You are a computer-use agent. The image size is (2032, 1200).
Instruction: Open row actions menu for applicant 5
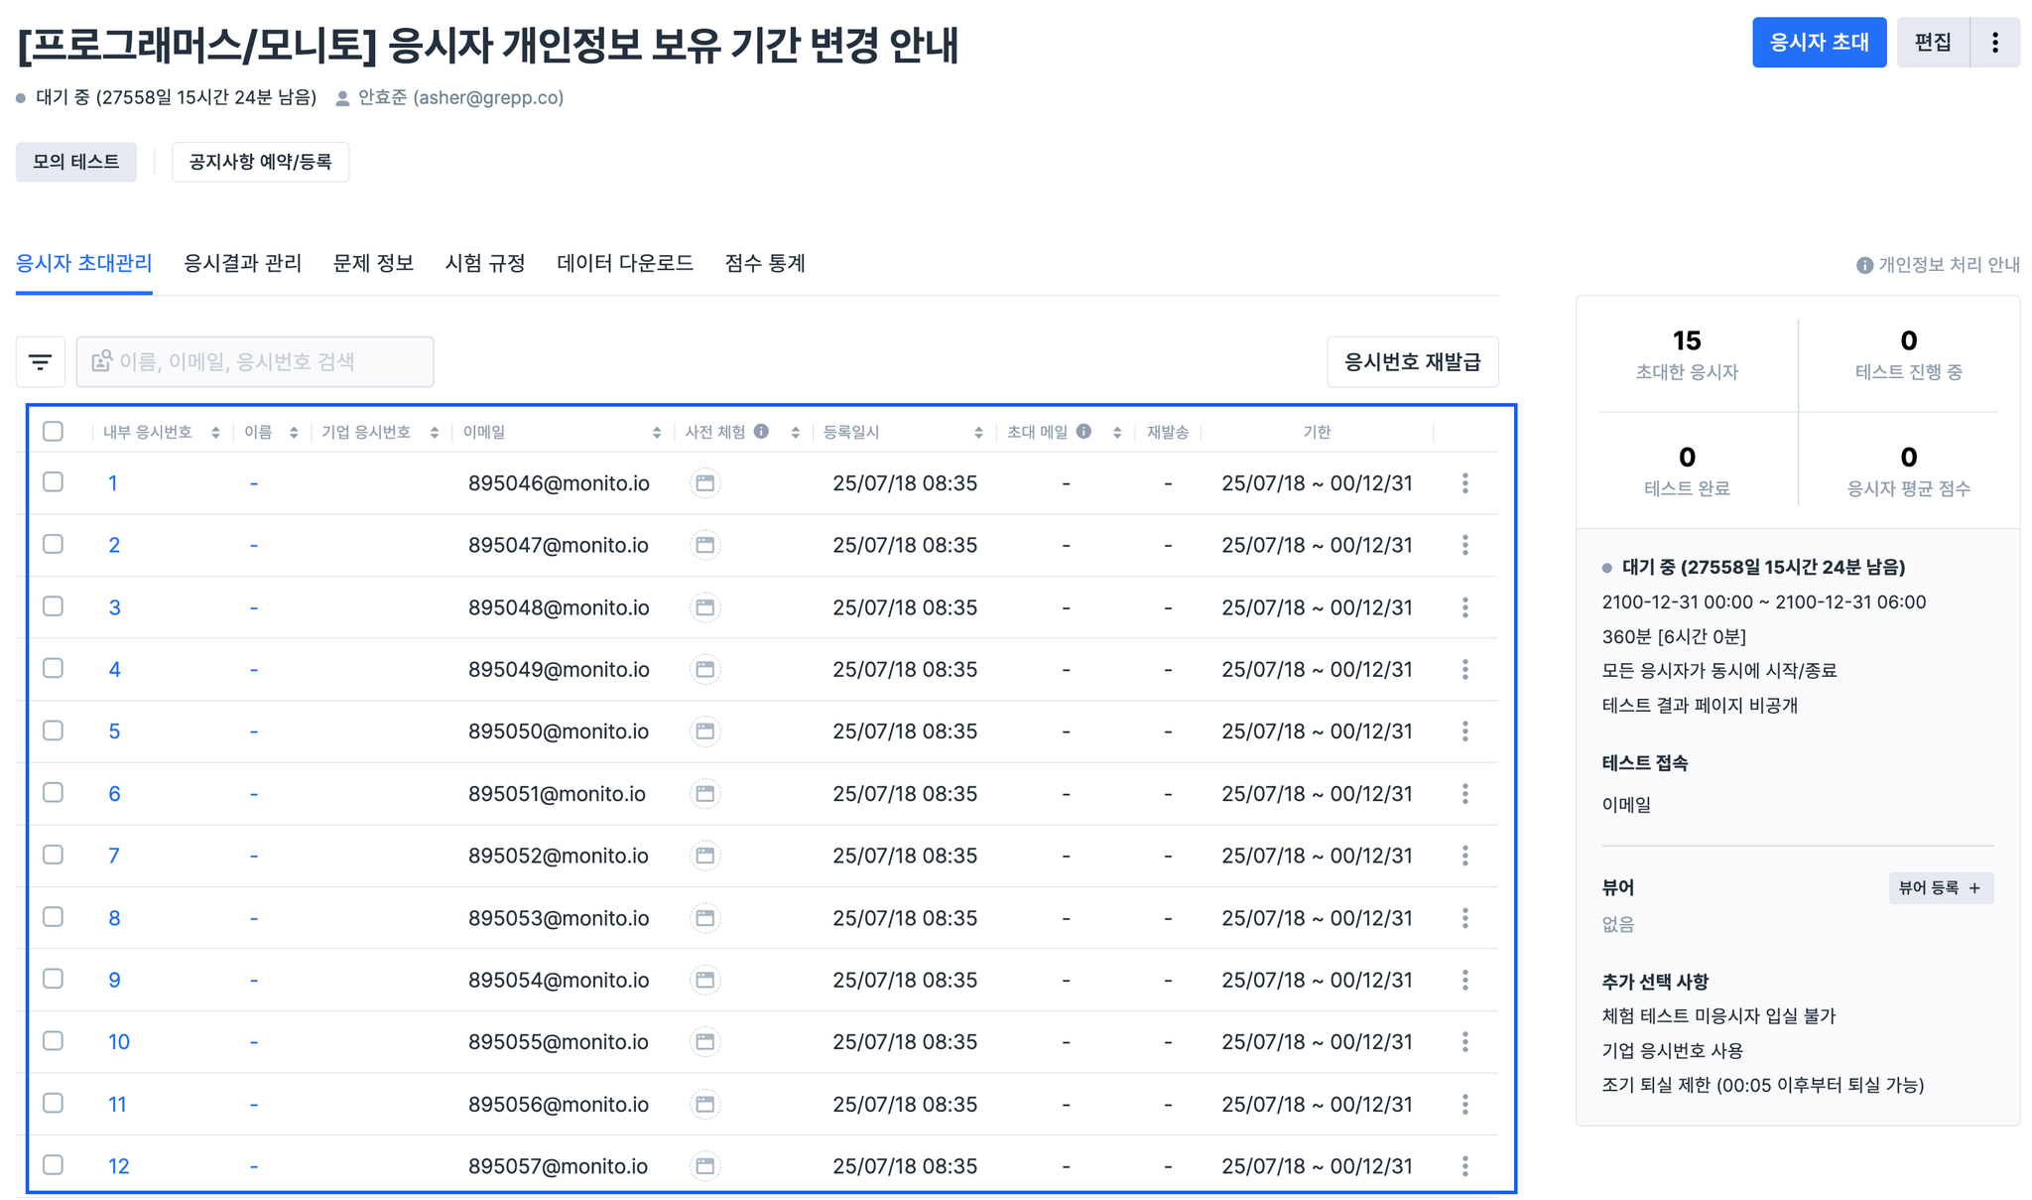[1464, 732]
